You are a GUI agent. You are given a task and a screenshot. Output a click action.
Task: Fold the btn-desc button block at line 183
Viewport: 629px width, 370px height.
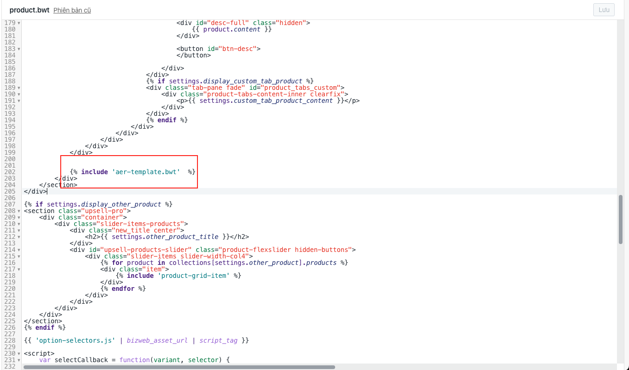pos(19,49)
